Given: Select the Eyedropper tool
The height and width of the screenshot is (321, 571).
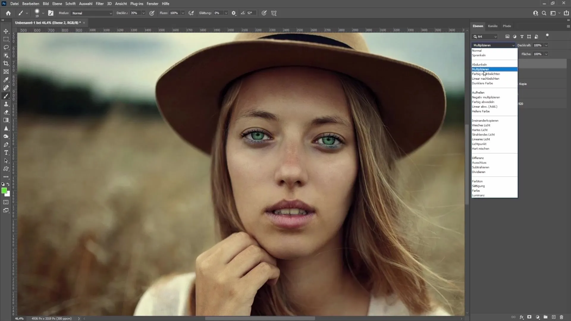Looking at the screenshot, I should click(x=6, y=80).
